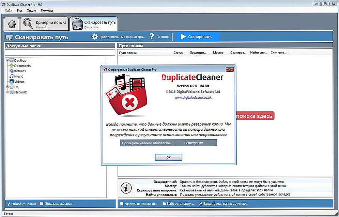339x217 pixels.
Task: Click the Duplicate Cleaner app icon in title bar
Action: point(4,4)
